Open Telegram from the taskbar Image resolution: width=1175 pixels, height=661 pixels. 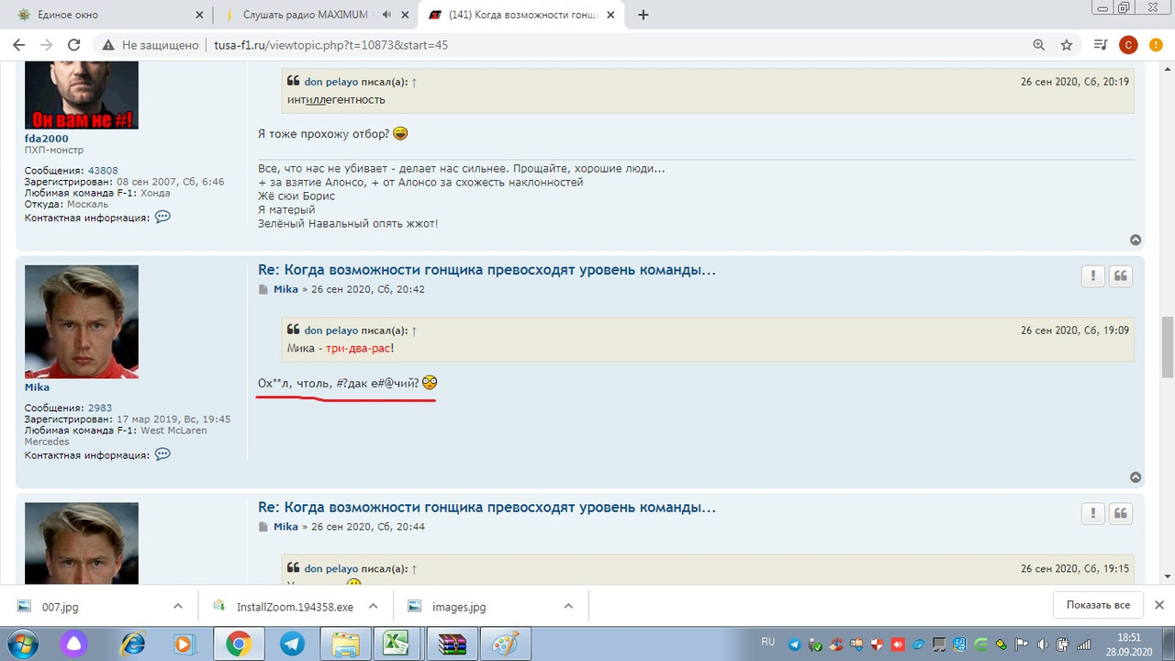[292, 644]
